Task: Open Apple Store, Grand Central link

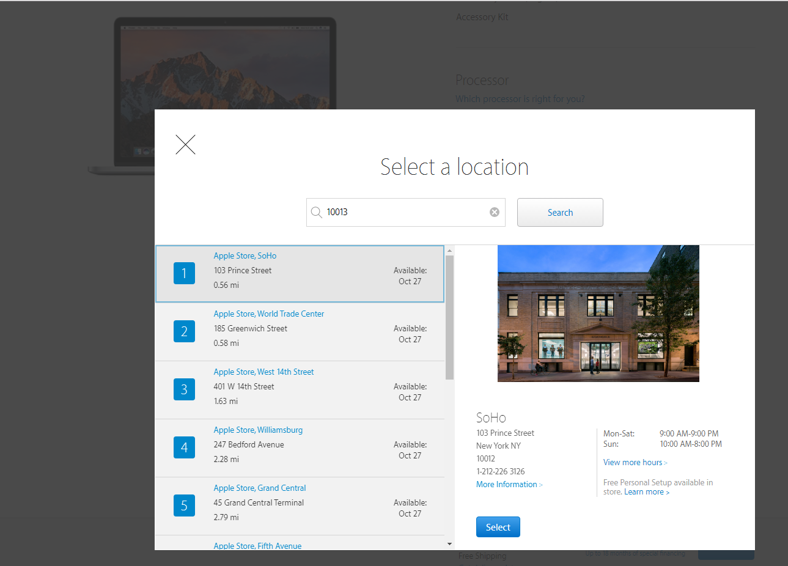Action: (x=260, y=488)
